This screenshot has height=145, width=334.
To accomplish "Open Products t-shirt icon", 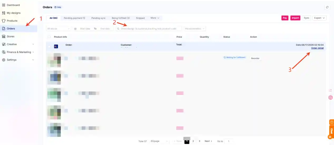I will tap(4, 21).
